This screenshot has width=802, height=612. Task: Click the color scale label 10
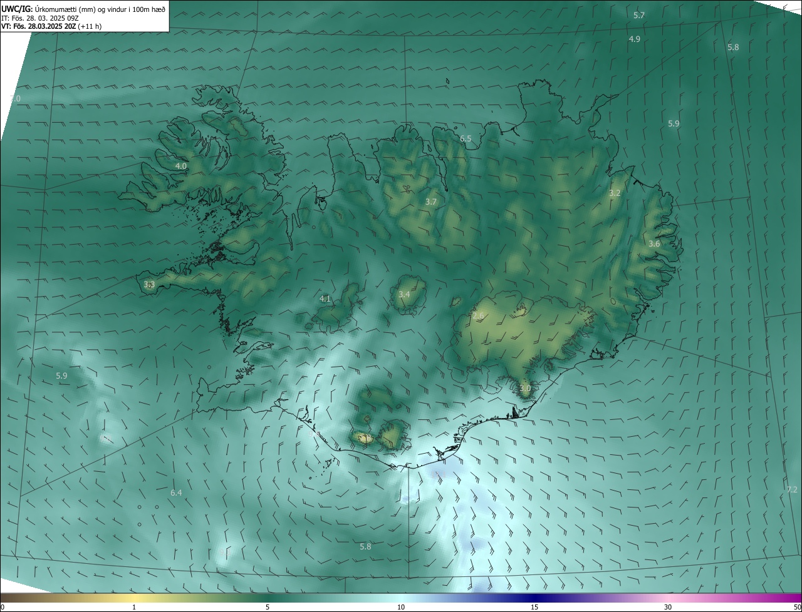tap(401, 607)
